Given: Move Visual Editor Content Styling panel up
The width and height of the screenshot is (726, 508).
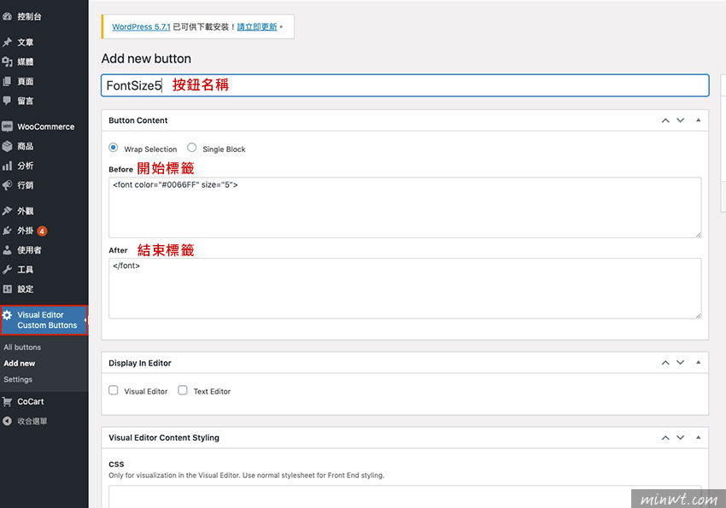Looking at the screenshot, I should pos(665,437).
